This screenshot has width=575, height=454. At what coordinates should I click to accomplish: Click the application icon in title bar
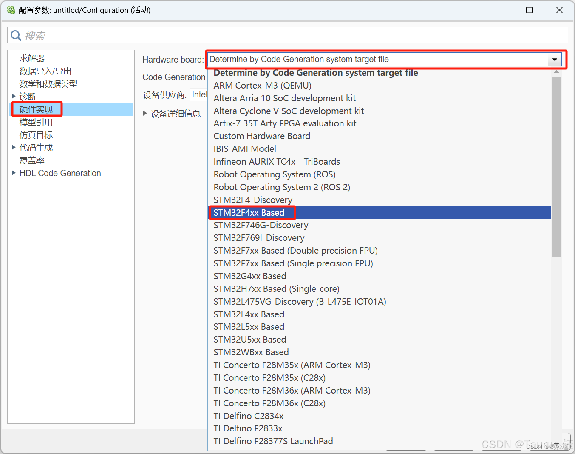(x=10, y=9)
